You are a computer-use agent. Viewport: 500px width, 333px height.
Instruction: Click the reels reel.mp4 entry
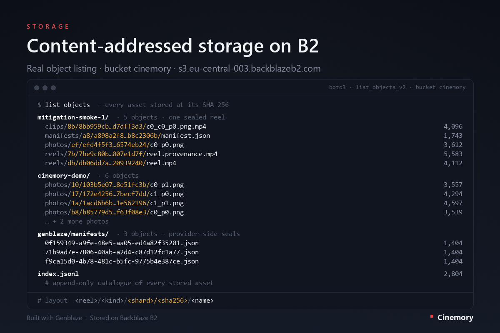point(110,163)
